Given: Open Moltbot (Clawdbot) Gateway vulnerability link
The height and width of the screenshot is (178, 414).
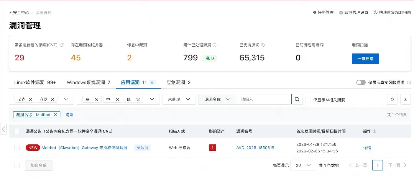Looking at the screenshot, I should click(84, 148).
